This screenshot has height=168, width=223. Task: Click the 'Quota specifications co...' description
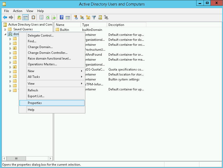tap(126, 69)
